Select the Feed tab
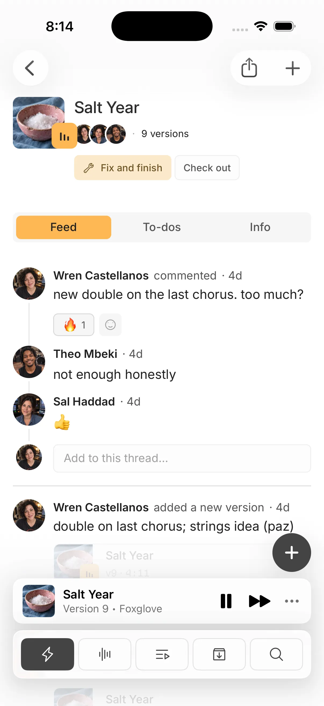This screenshot has height=706, width=324. point(64,227)
